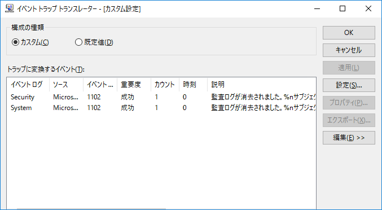382x210 pixels.
Task: Sort by the 重要度 column header
Action: [134, 85]
